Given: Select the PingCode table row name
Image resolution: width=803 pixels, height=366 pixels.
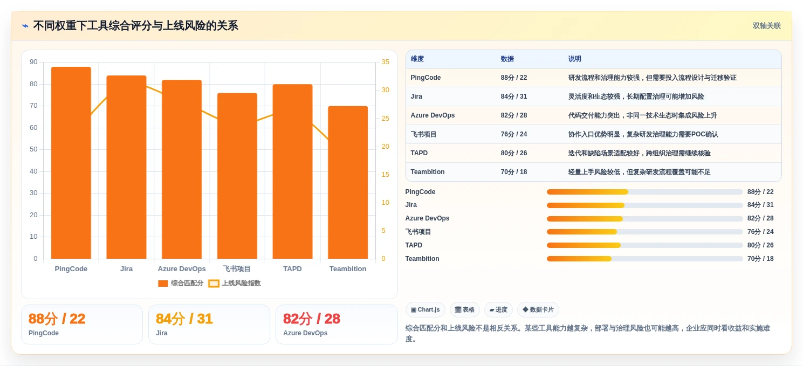Looking at the screenshot, I should pyautogui.click(x=425, y=78).
